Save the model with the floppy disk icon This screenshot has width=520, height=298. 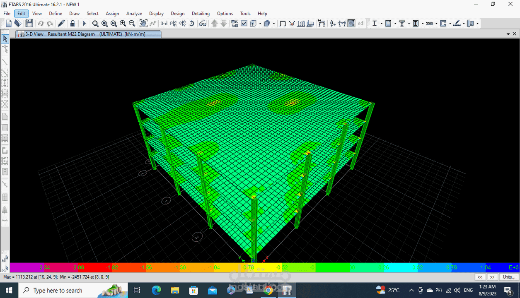[29, 24]
